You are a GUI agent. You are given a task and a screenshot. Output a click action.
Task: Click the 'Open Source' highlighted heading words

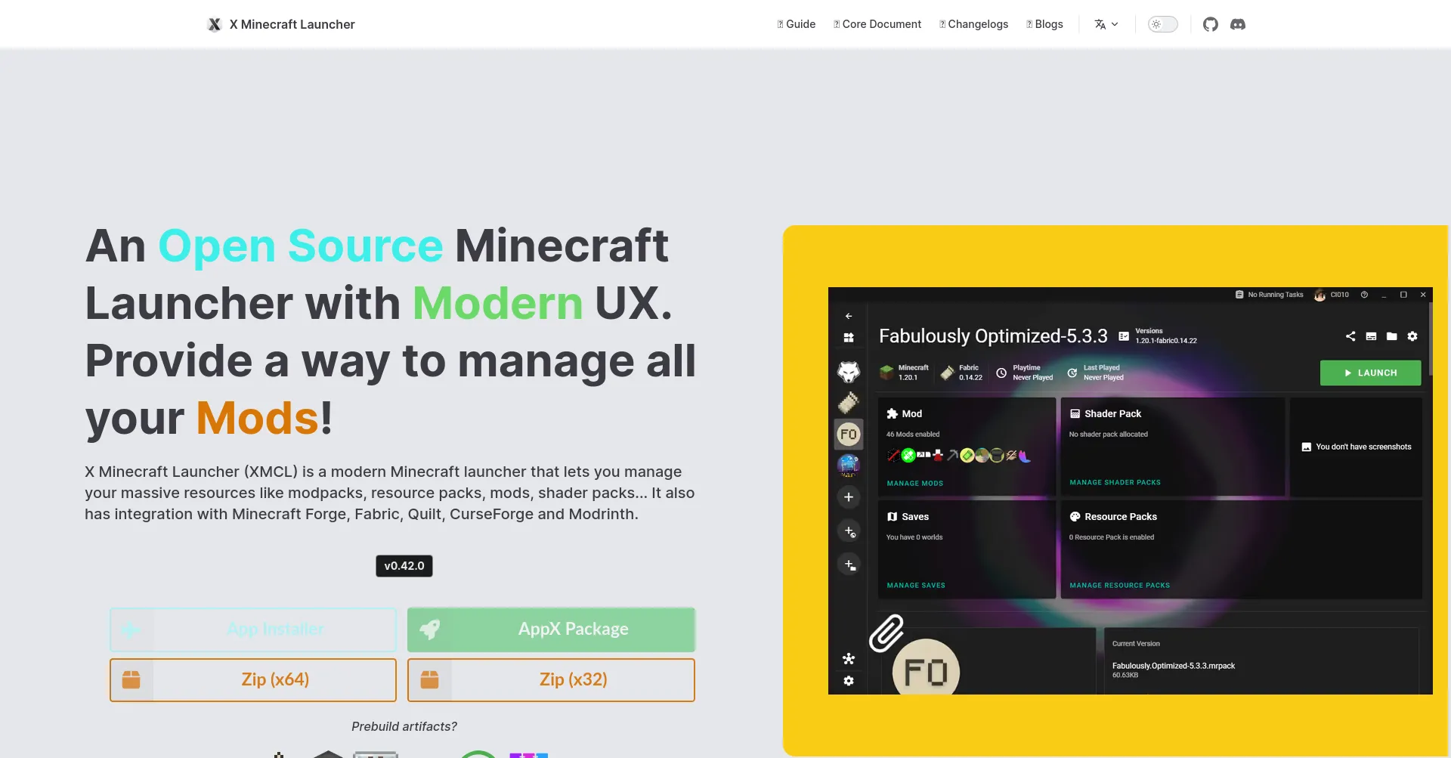tap(300, 246)
